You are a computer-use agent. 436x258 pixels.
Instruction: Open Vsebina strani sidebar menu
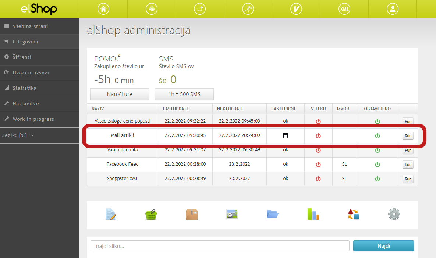40,26
